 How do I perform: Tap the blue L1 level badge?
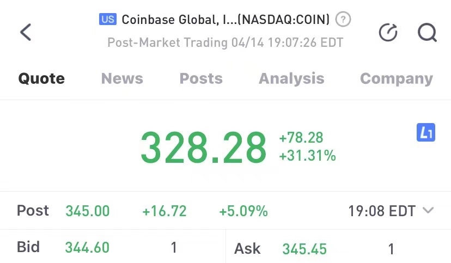(426, 132)
